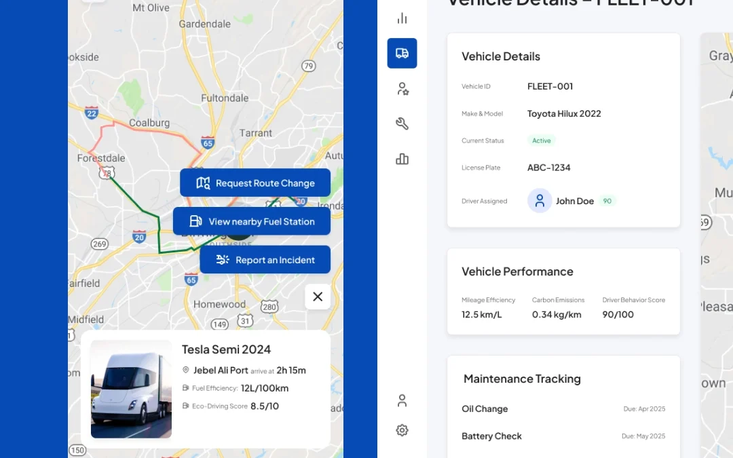Click Request Route Change button
733x458 pixels.
pos(255,183)
